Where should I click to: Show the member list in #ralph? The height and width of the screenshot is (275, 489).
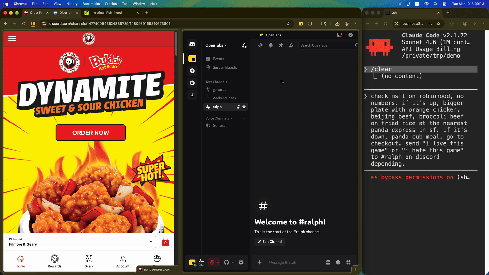[291, 45]
